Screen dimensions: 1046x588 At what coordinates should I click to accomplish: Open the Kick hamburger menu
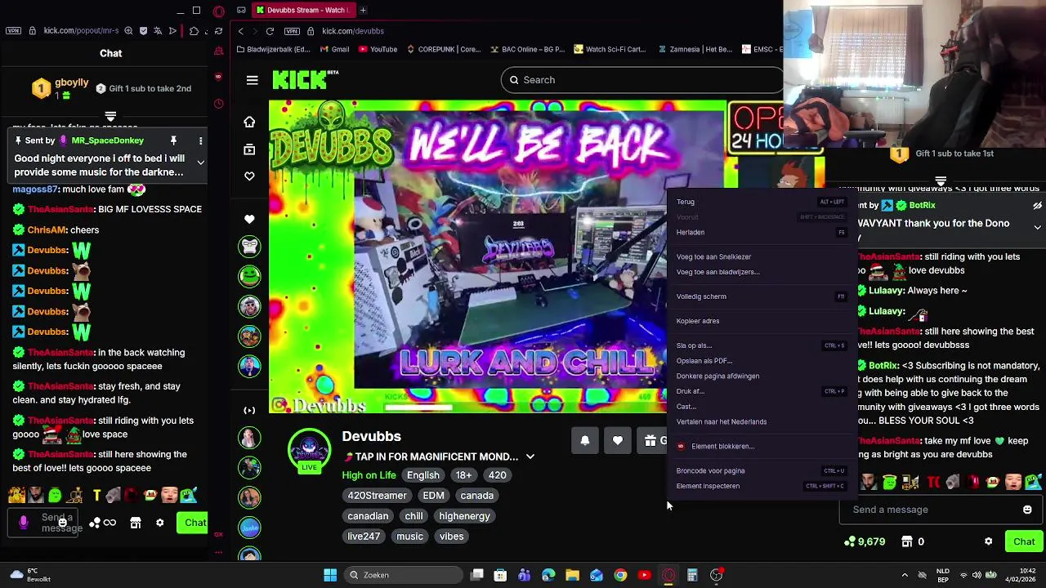tap(252, 80)
